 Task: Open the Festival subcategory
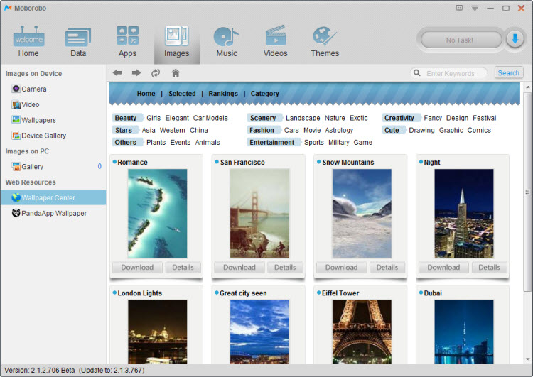click(485, 118)
